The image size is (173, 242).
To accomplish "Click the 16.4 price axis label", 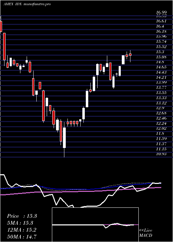I will pyautogui.click(x=160, y=26).
